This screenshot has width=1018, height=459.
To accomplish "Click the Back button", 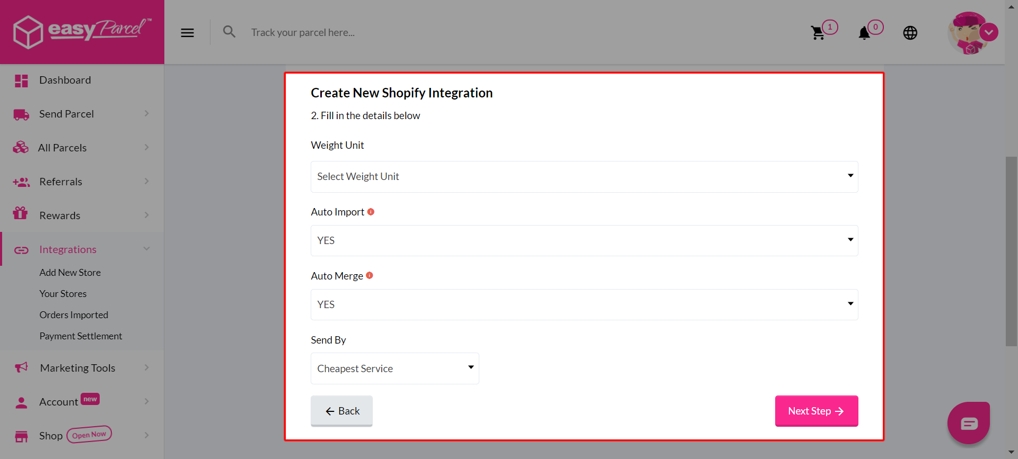I will 341,411.
